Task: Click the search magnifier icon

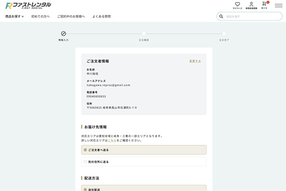Action: click(221, 16)
